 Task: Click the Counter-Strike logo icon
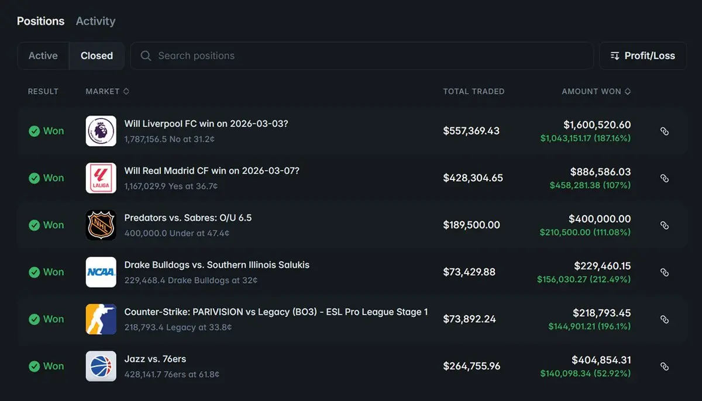click(101, 319)
